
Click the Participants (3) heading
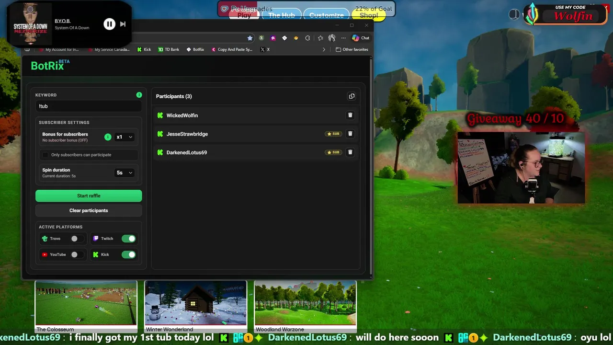pyautogui.click(x=174, y=96)
